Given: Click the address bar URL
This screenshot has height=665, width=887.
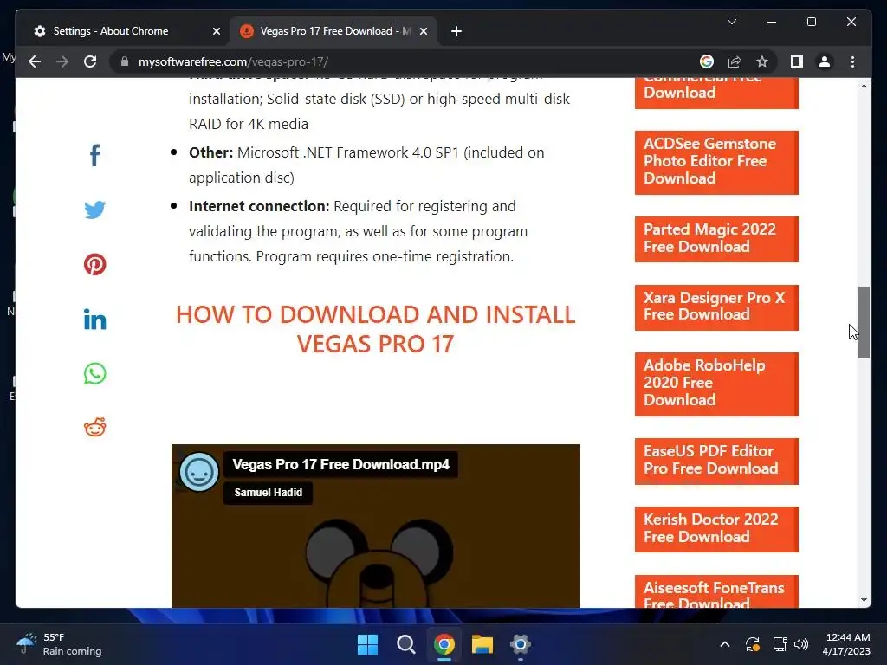Looking at the screenshot, I should pos(233,61).
